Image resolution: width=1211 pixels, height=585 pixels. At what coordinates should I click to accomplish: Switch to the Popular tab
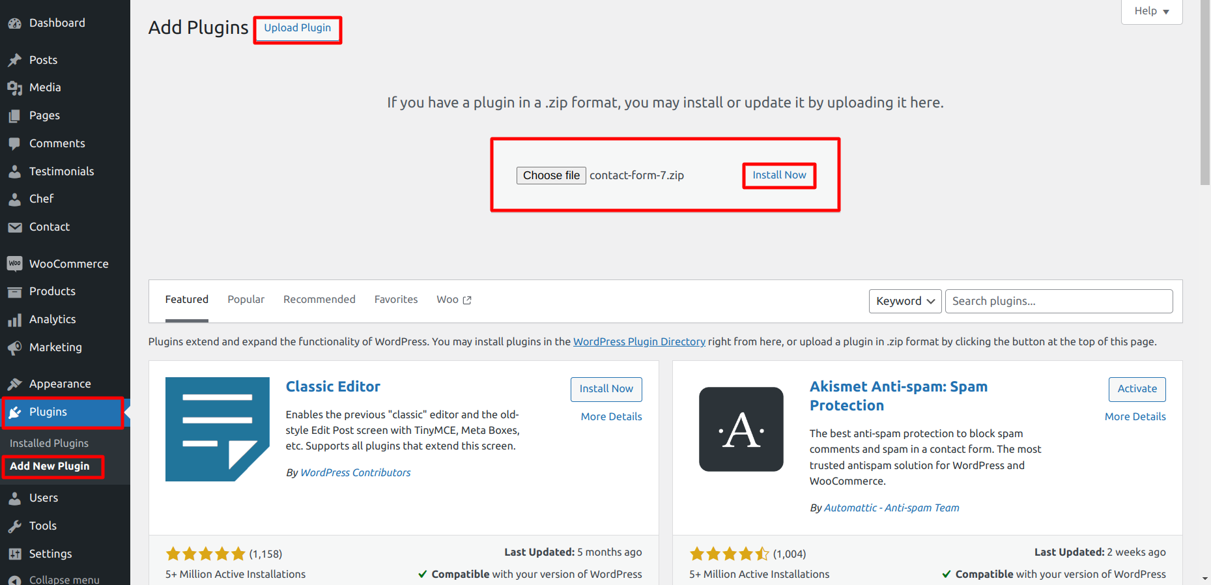click(x=246, y=300)
